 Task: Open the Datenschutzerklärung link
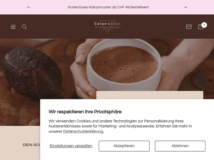tap(84, 132)
